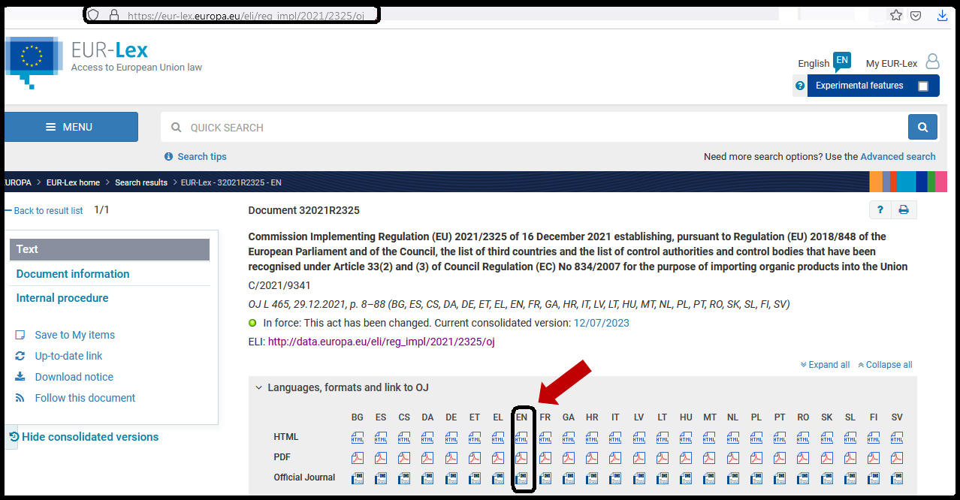
Task: Open consolidated version dated 12/07/2023
Action: point(601,323)
